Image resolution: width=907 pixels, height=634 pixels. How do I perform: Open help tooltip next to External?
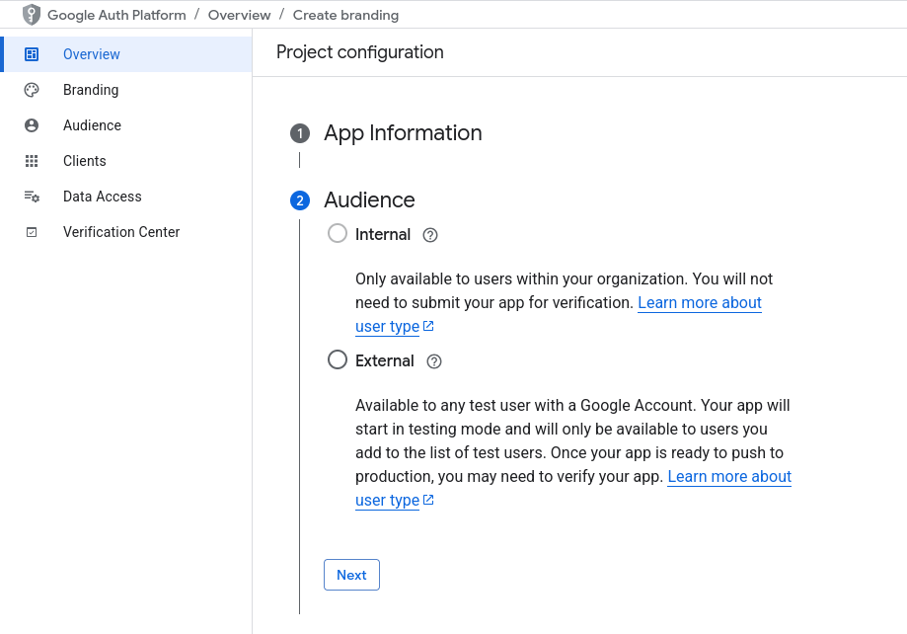click(433, 361)
